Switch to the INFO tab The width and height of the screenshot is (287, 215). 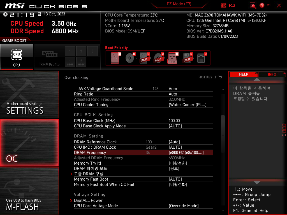(272, 74)
